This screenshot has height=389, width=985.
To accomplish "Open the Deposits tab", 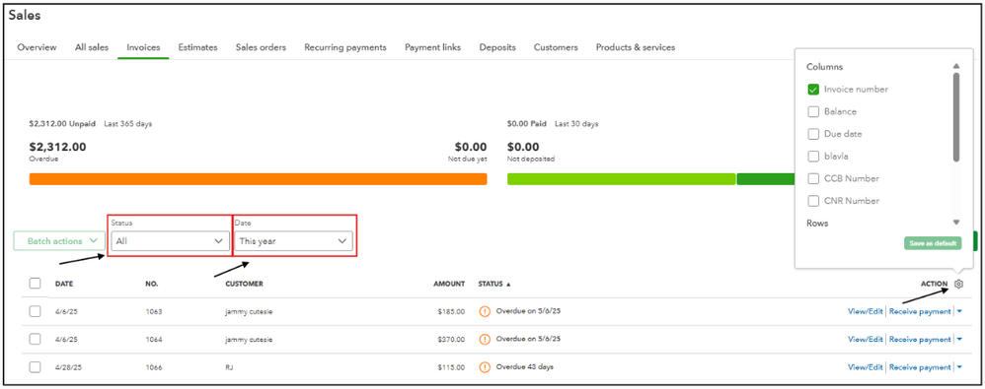I will pyautogui.click(x=497, y=47).
